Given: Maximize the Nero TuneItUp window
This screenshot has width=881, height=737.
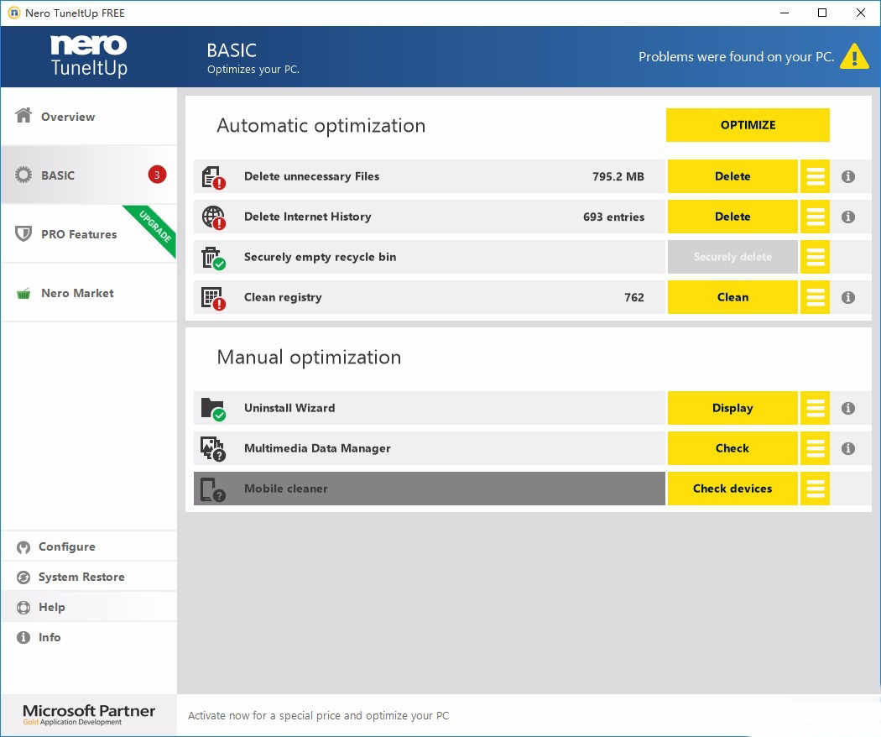Looking at the screenshot, I should coord(822,13).
